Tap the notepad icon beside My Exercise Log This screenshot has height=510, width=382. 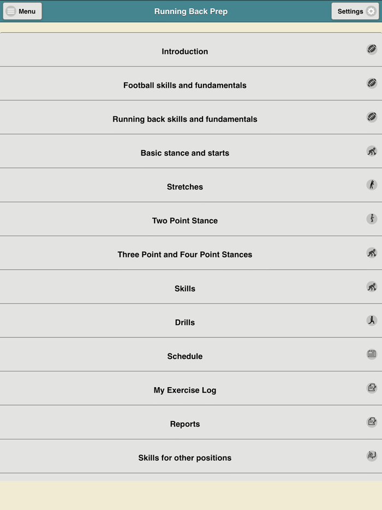372,388
